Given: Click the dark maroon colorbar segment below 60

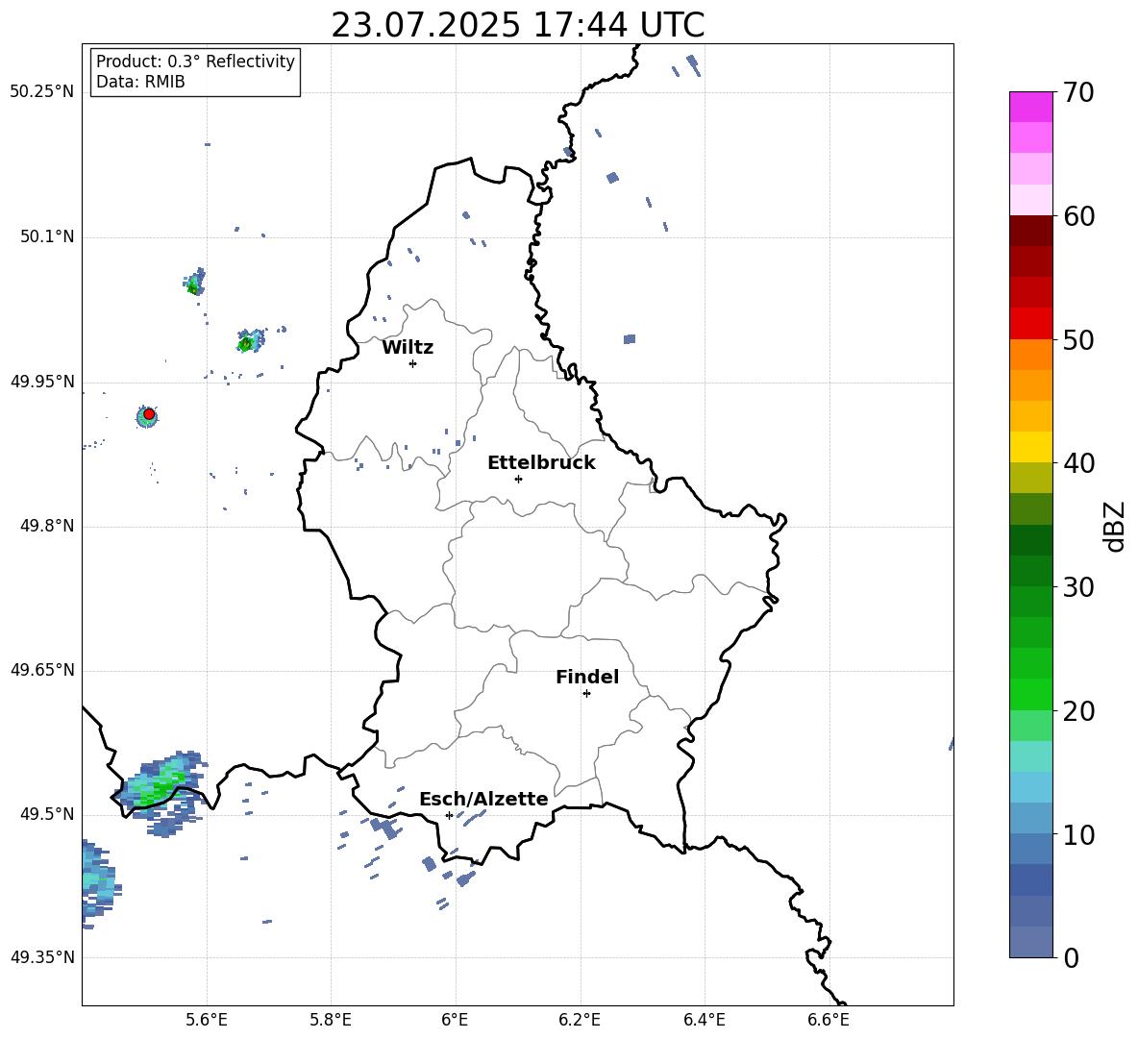Looking at the screenshot, I should 1030,231.
